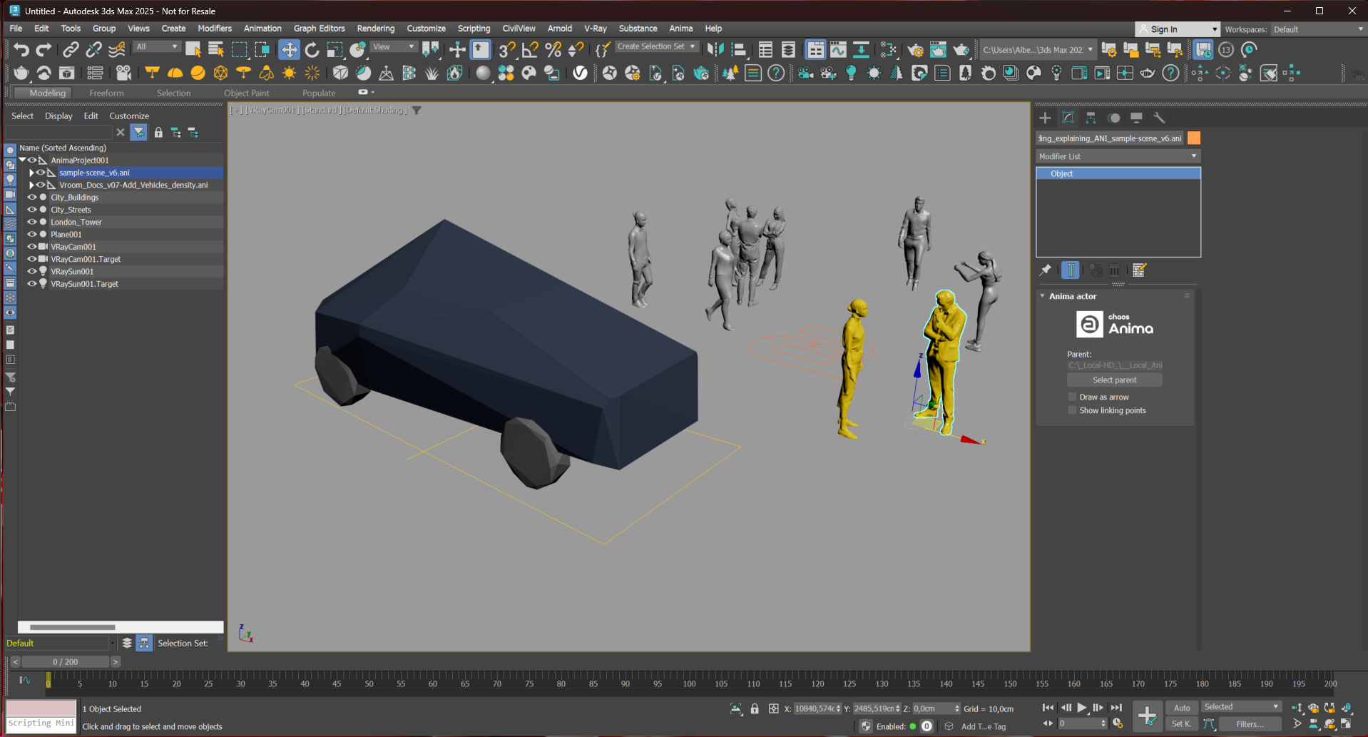Collapse the AnimaProject001 tree node
1368x737 pixels.
[23, 160]
